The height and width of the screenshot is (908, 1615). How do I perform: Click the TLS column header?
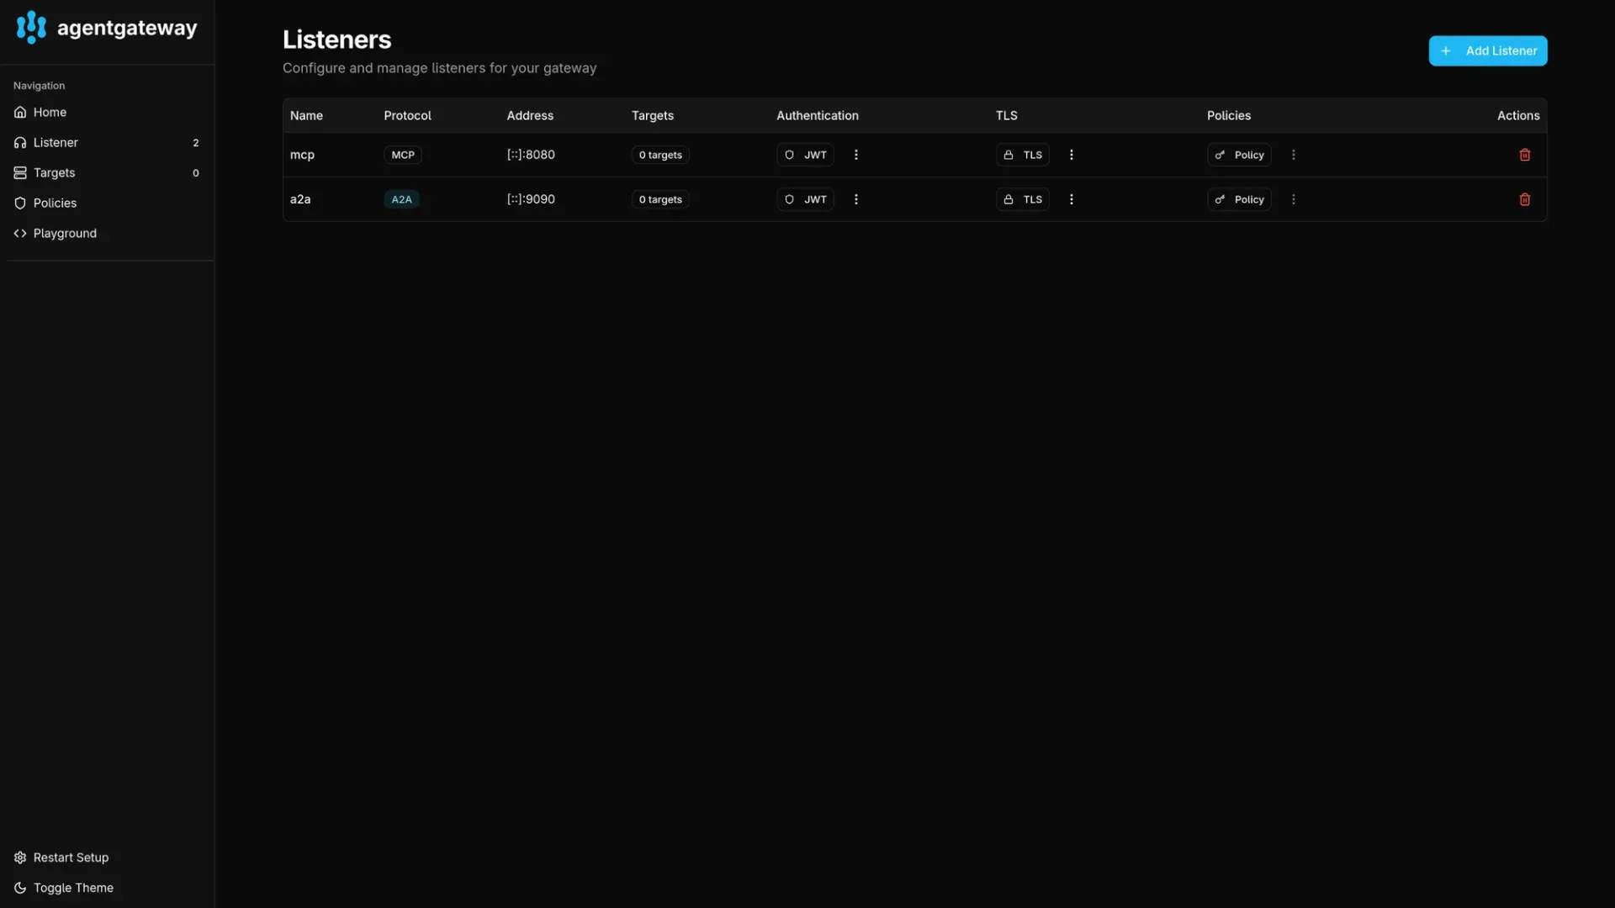click(x=1006, y=115)
